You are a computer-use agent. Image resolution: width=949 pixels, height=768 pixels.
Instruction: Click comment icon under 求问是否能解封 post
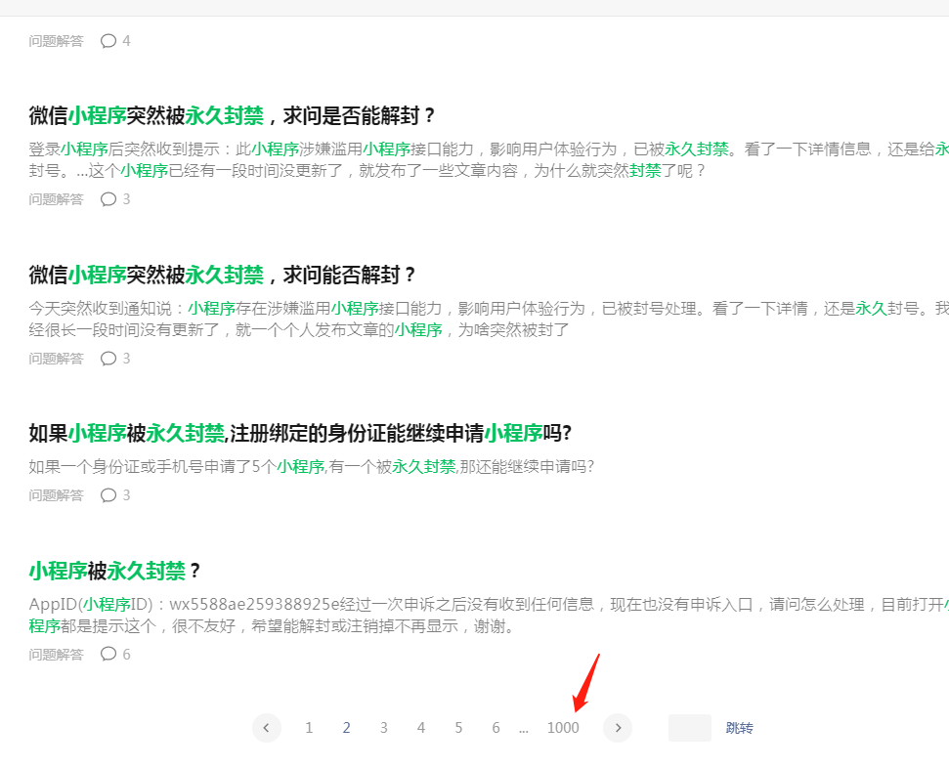point(108,199)
